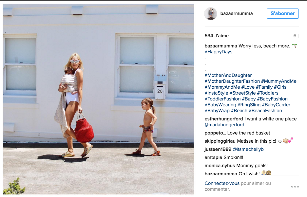Viewport: 307px width, 197px height.
Task: Click the 534 J'aime likes count
Action: pos(217,36)
